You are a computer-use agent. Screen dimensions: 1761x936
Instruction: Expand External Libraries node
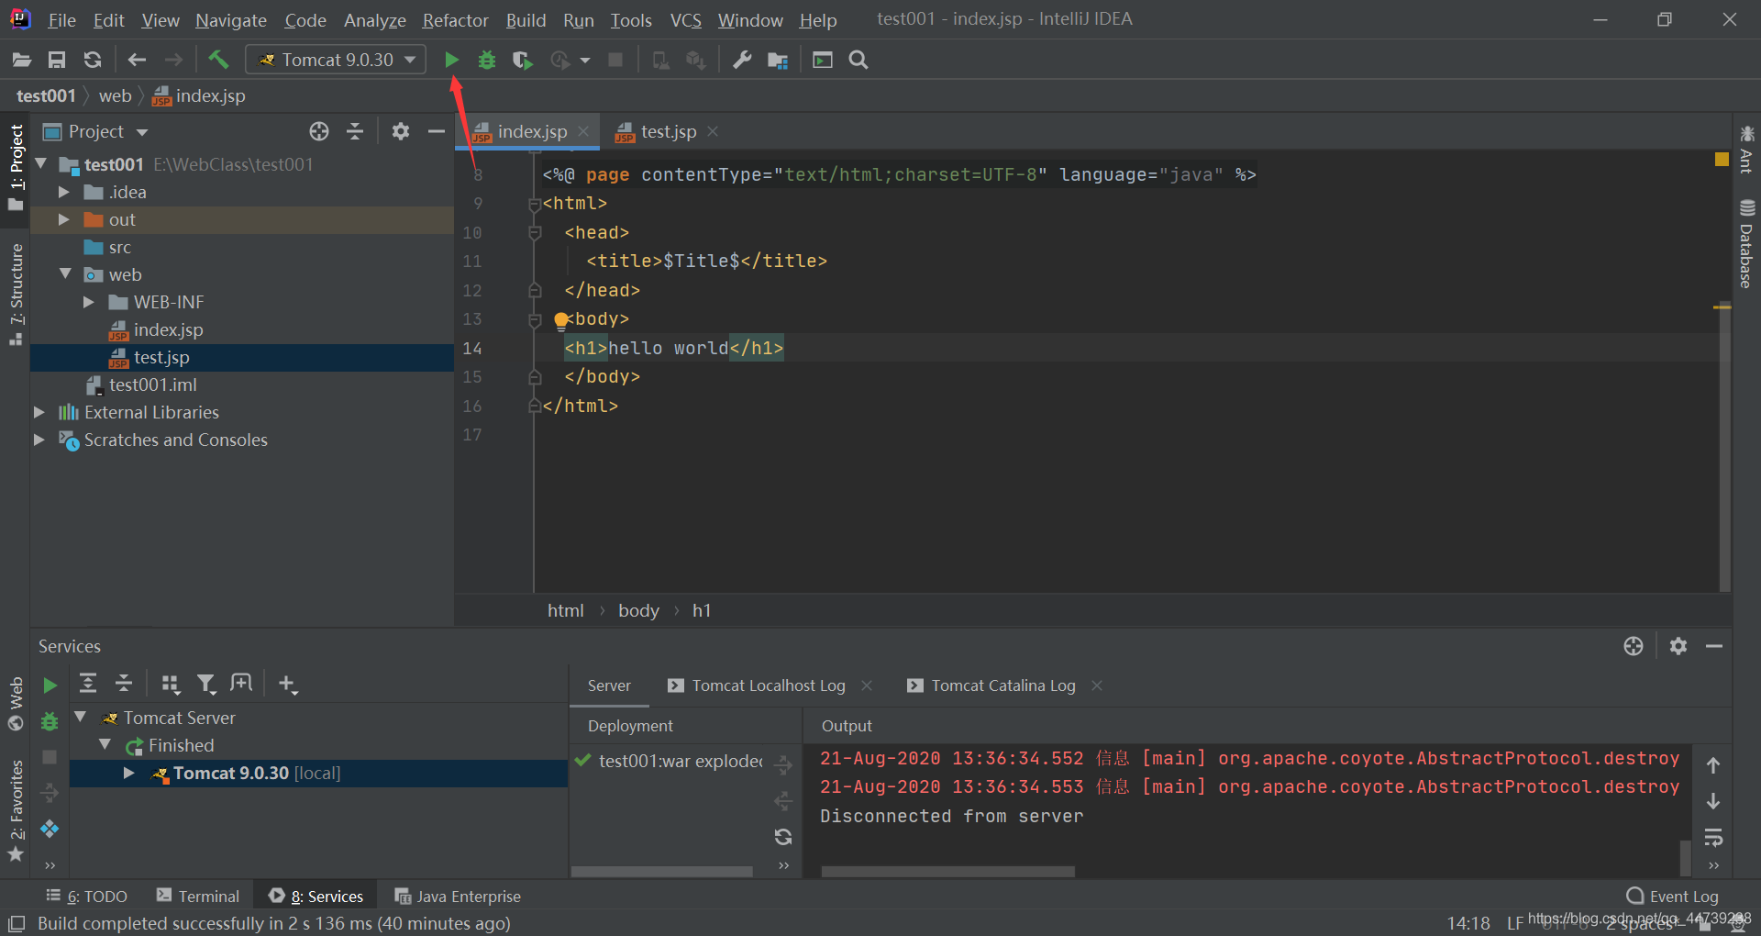click(39, 412)
